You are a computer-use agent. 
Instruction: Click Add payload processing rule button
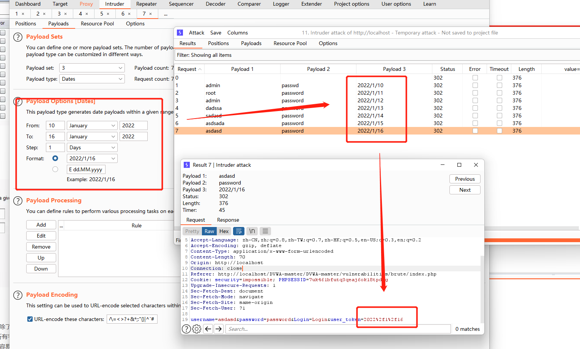41,225
